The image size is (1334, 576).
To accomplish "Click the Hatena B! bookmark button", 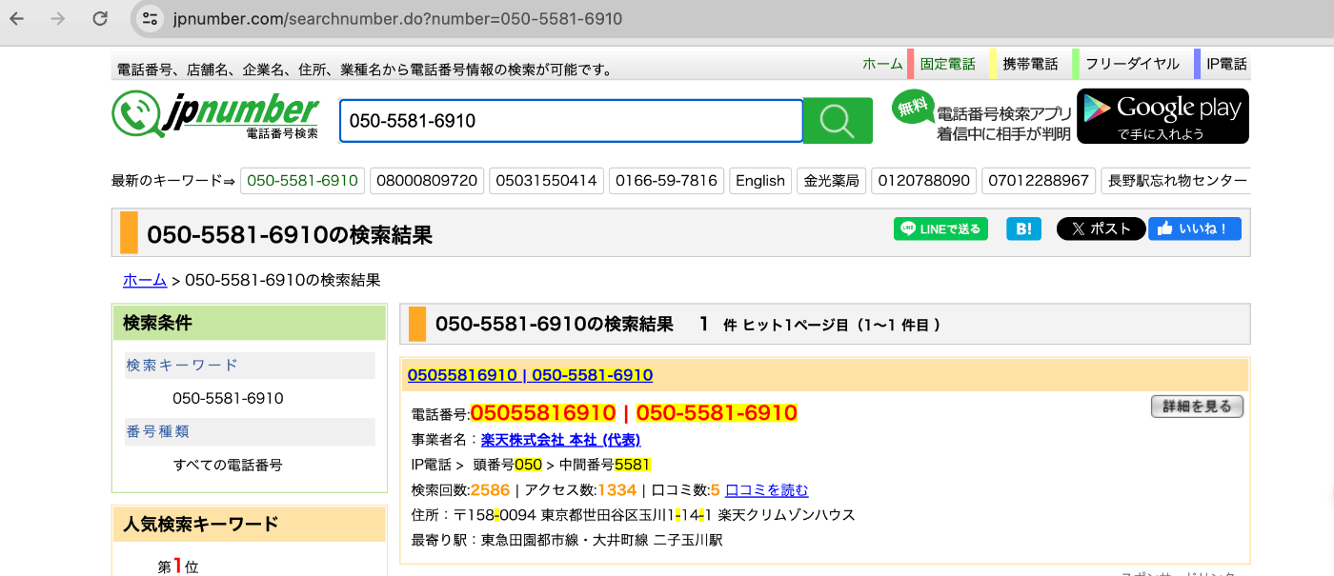I will [x=1024, y=228].
